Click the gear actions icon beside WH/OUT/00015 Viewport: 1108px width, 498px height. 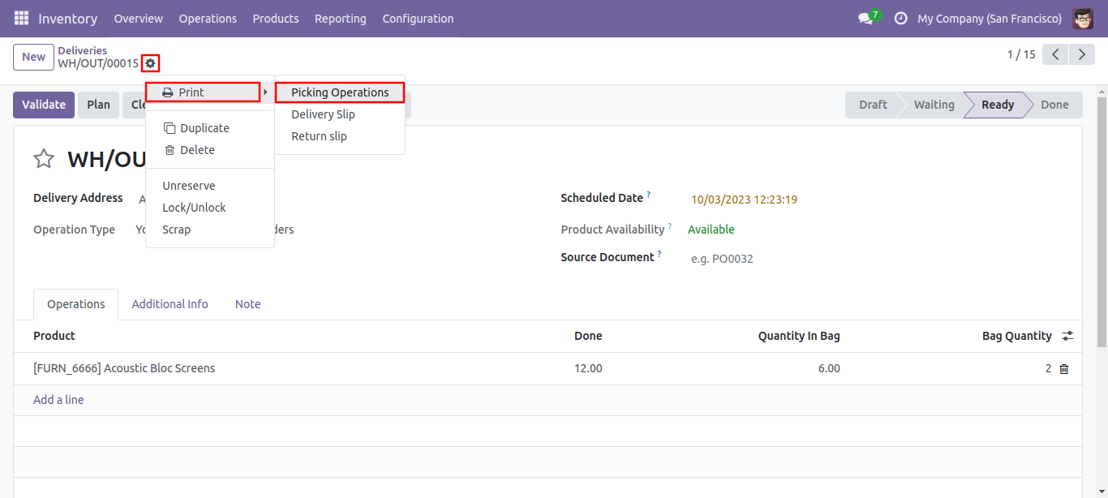tap(150, 63)
